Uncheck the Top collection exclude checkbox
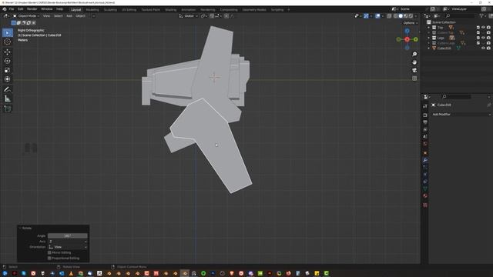493x277 pixels. [478, 28]
